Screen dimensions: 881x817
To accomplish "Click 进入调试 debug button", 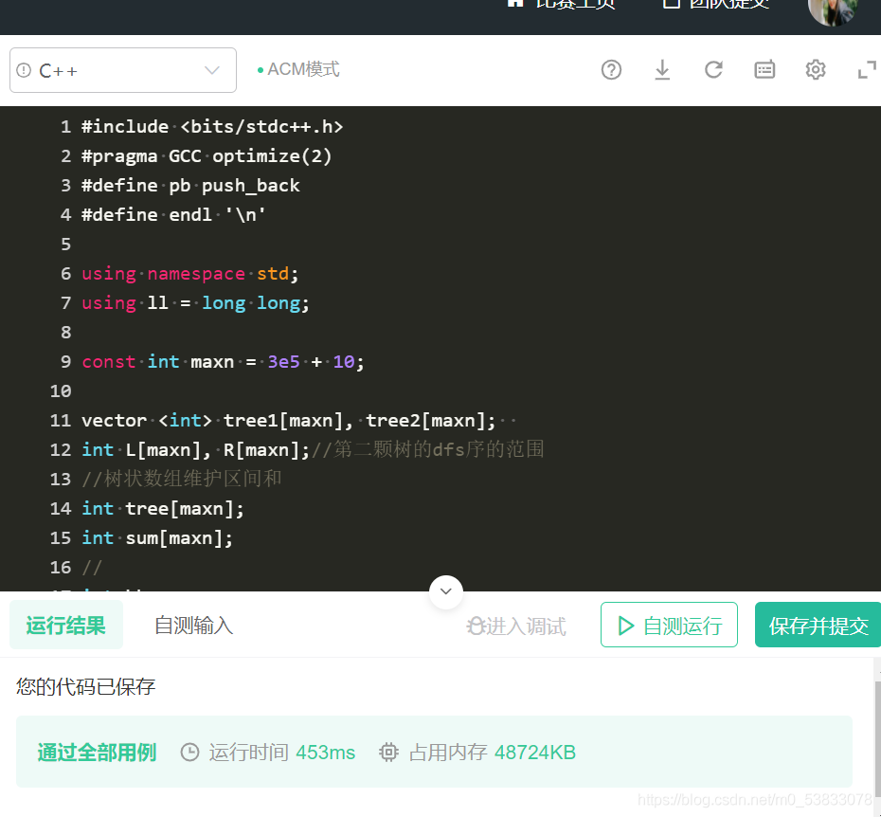I will click(515, 626).
